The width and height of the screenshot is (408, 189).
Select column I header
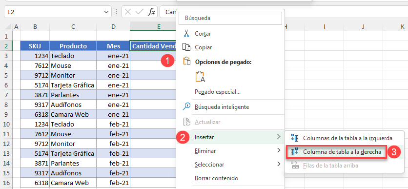click(324, 26)
